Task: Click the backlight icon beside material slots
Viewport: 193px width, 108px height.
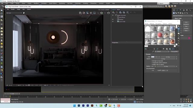Action: coord(179,29)
